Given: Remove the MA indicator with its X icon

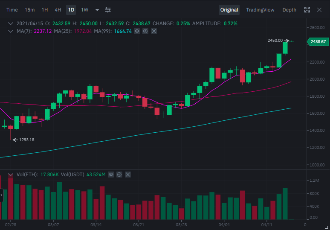Looking at the screenshot, I should click(154, 32).
